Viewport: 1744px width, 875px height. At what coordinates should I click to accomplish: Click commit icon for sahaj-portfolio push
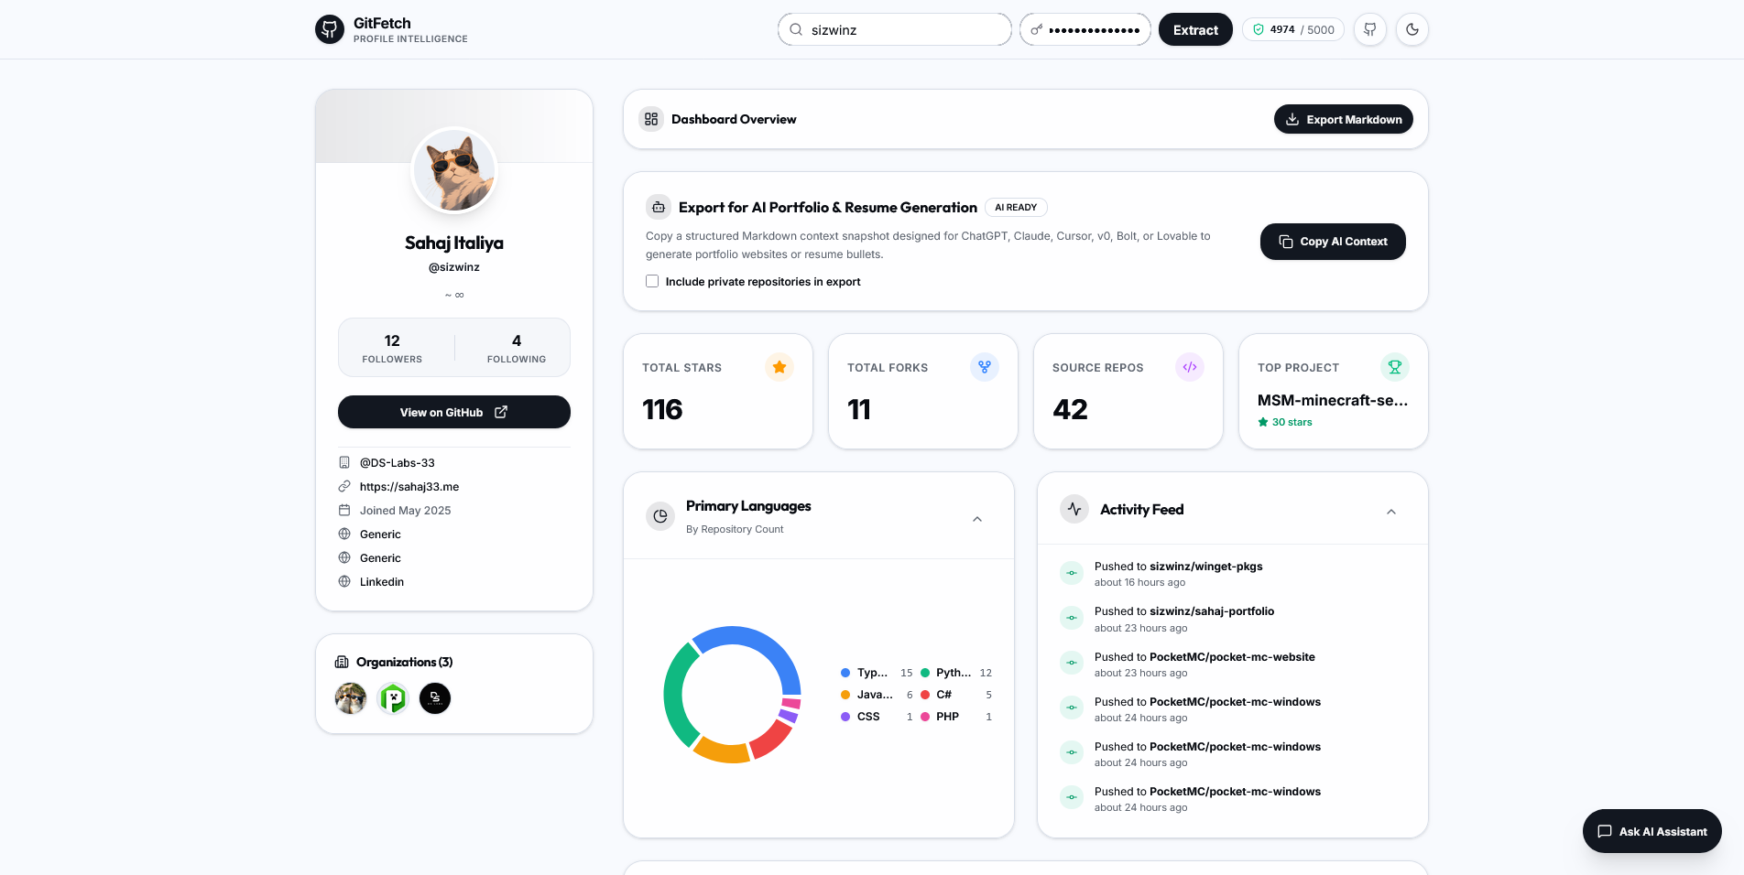pos(1072,618)
